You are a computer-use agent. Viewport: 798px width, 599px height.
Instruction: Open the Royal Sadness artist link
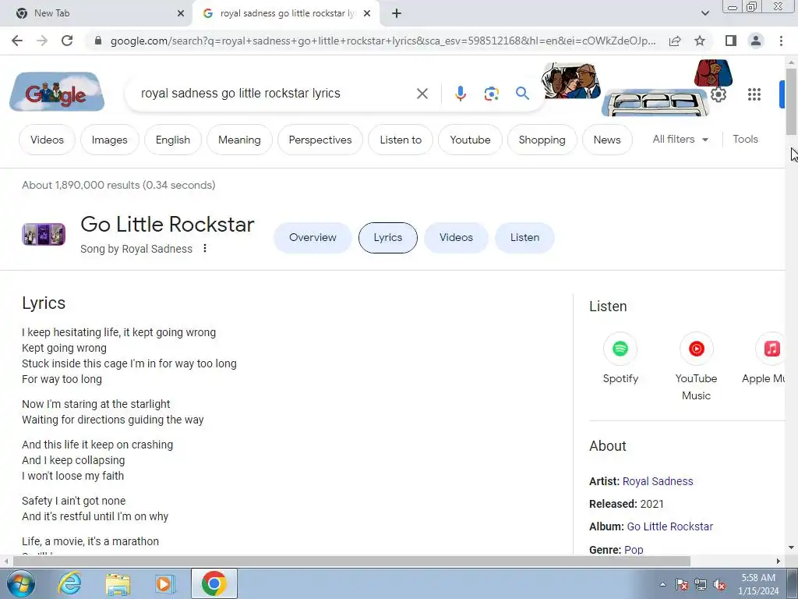(x=658, y=481)
